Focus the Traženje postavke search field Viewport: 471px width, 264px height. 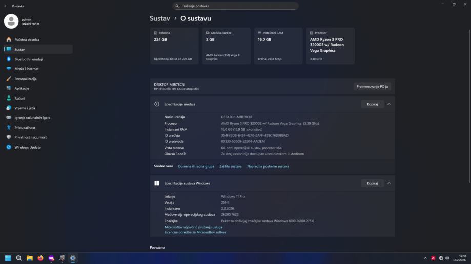pyautogui.click(x=236, y=6)
